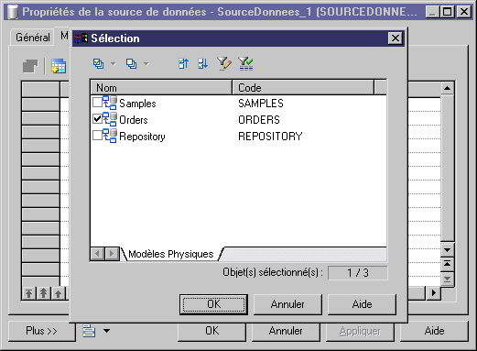Select the Samples row name
The width and height of the screenshot is (477, 351).
(x=137, y=104)
